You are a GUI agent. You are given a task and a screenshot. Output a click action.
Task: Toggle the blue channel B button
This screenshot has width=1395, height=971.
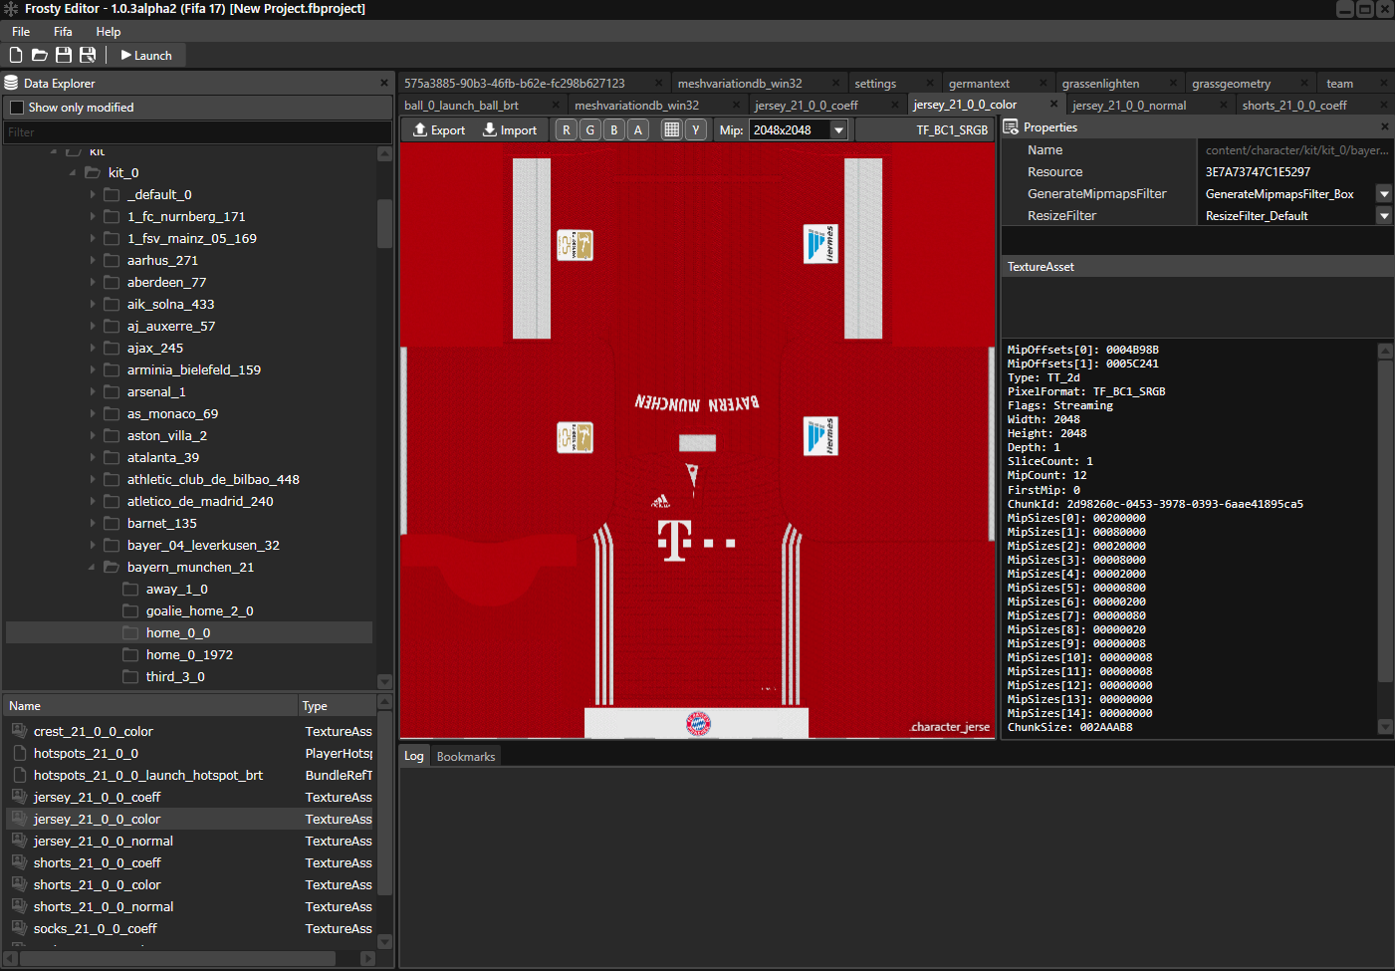pos(614,129)
